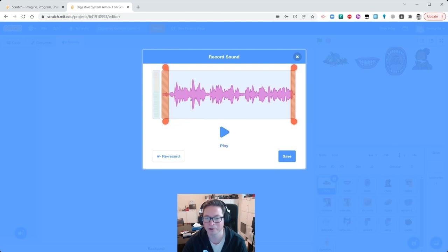The width and height of the screenshot is (448, 252).
Task: Click the green flag above the stage
Action: 319,41
